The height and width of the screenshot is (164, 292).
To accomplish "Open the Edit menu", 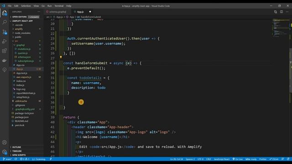I will pos(16,6).
